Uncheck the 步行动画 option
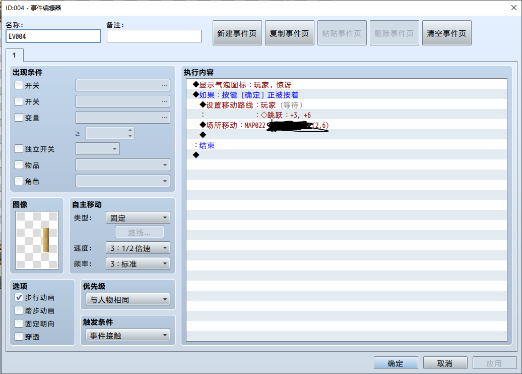 point(19,297)
